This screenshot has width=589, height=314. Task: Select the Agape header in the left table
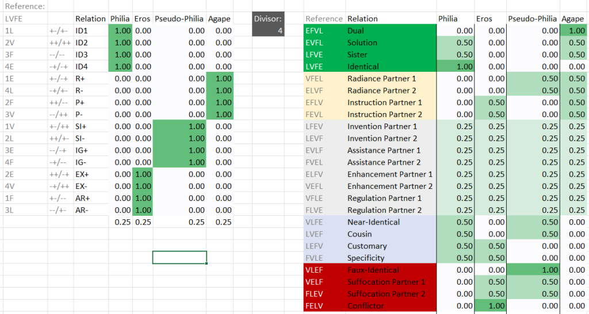tap(220, 19)
